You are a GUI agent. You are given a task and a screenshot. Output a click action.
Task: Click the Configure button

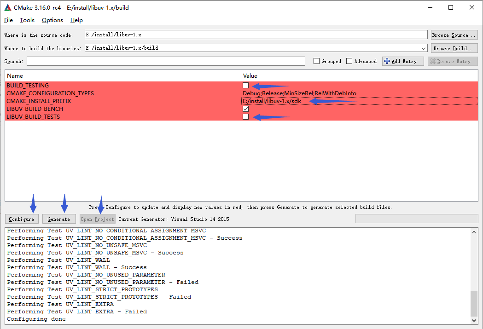tap(22, 219)
